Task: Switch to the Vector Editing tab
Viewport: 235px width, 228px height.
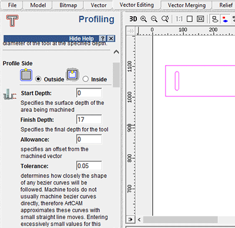Action: click(136, 5)
